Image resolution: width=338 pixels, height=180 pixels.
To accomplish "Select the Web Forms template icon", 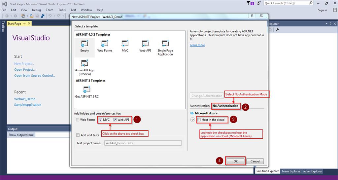I will (105, 44).
